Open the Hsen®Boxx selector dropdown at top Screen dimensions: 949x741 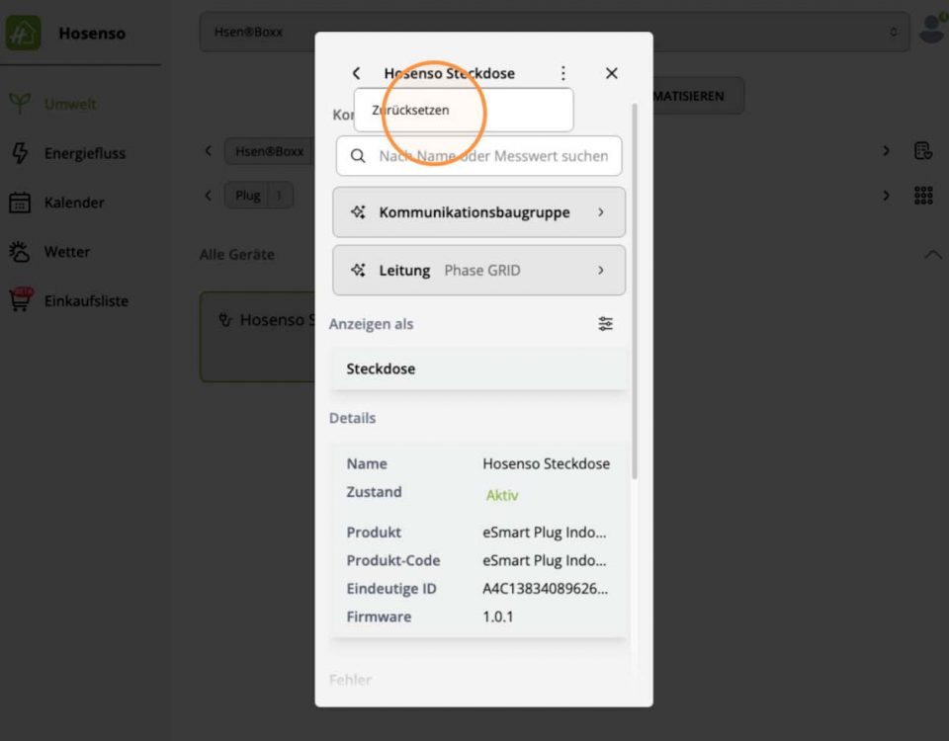click(555, 32)
